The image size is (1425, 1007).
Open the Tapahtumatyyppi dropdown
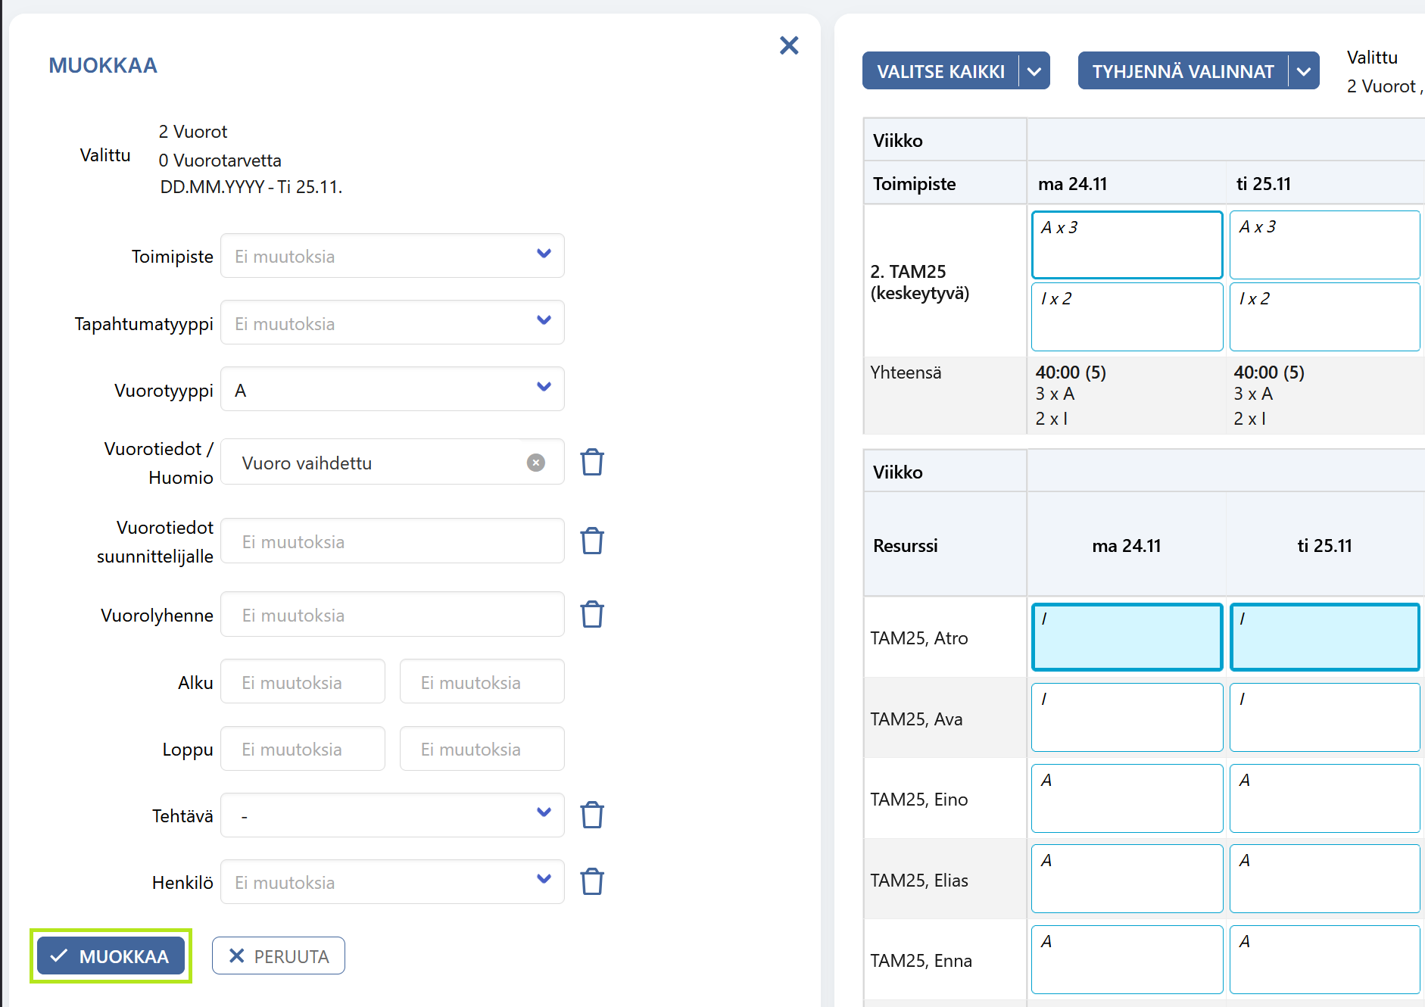(x=392, y=323)
